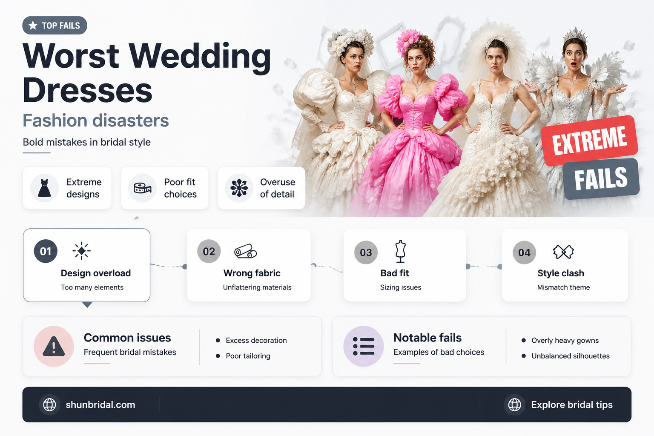Image resolution: width=654 pixels, height=436 pixels.
Task: Click the 04 step number badge
Action: pos(524,252)
